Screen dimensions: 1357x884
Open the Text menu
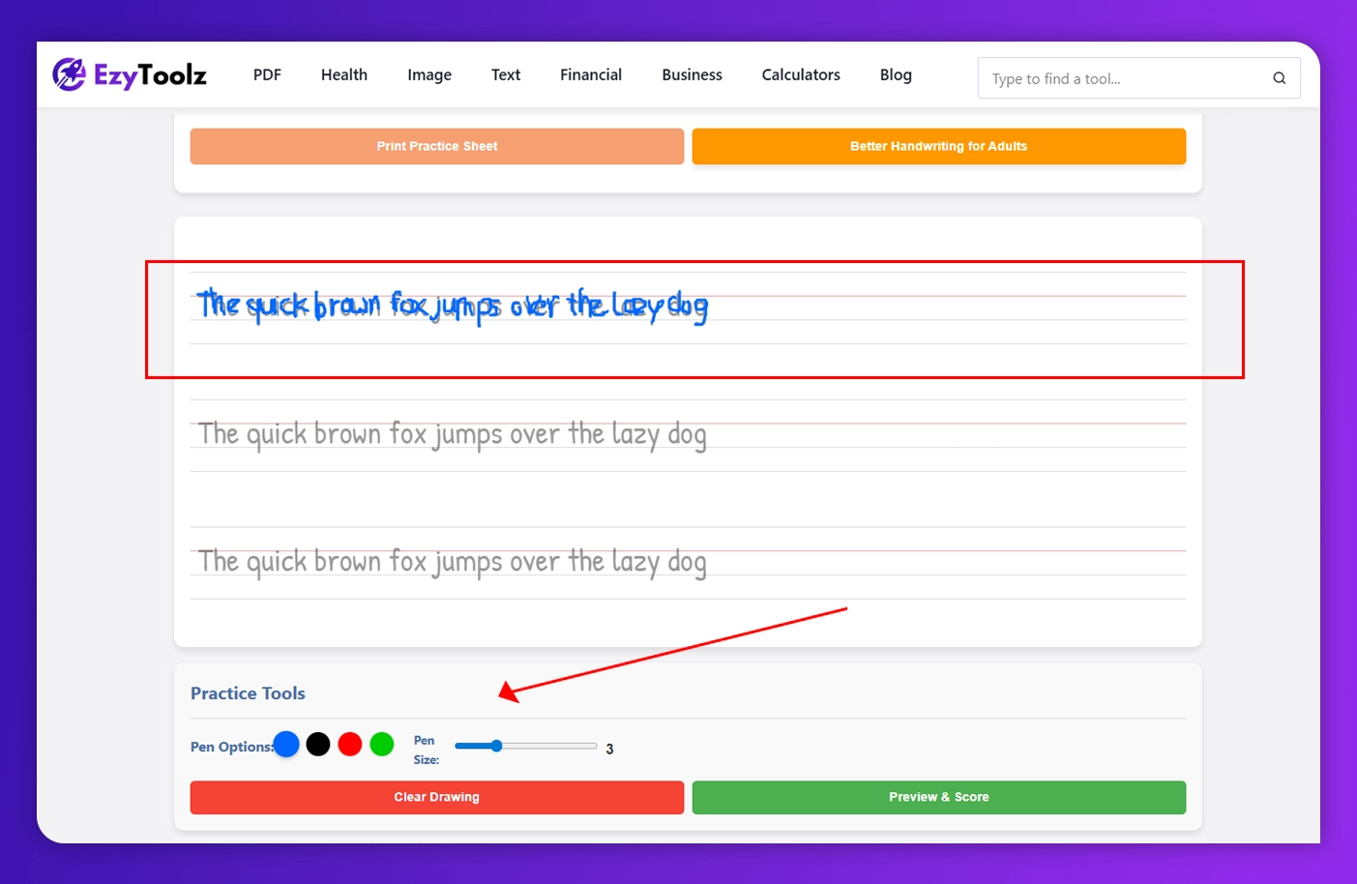505,74
